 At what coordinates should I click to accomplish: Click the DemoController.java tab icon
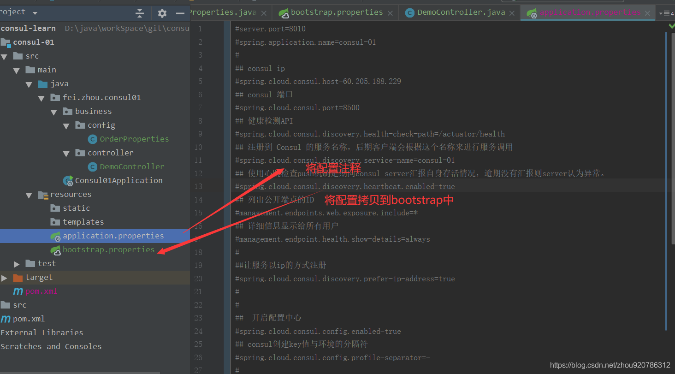409,13
